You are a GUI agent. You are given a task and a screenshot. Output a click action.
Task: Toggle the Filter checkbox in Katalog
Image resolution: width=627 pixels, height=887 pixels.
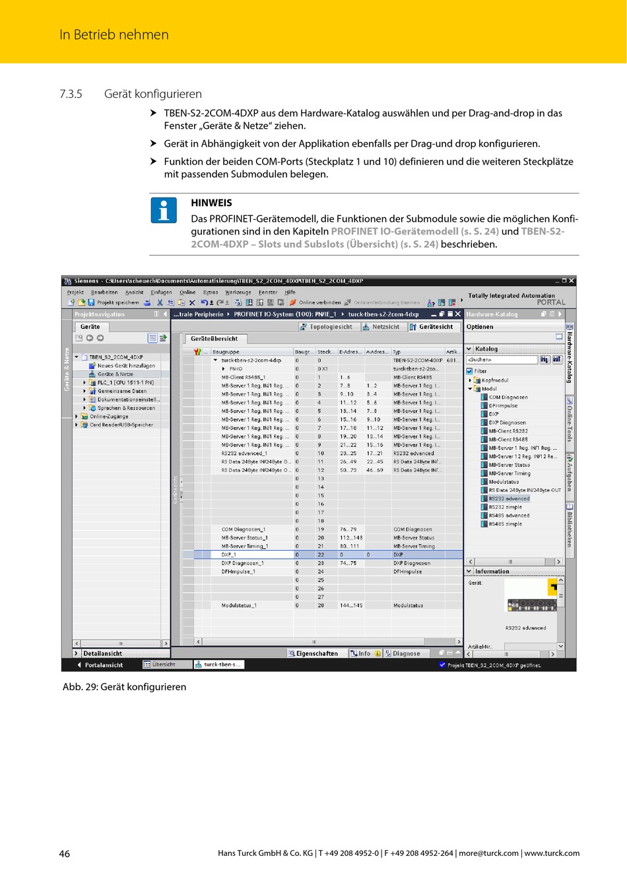[x=469, y=371]
